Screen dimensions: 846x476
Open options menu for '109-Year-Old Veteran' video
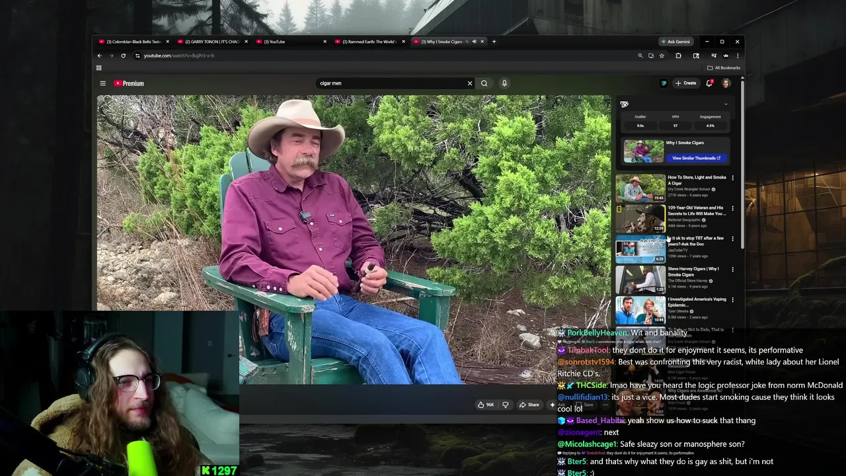[732, 208]
